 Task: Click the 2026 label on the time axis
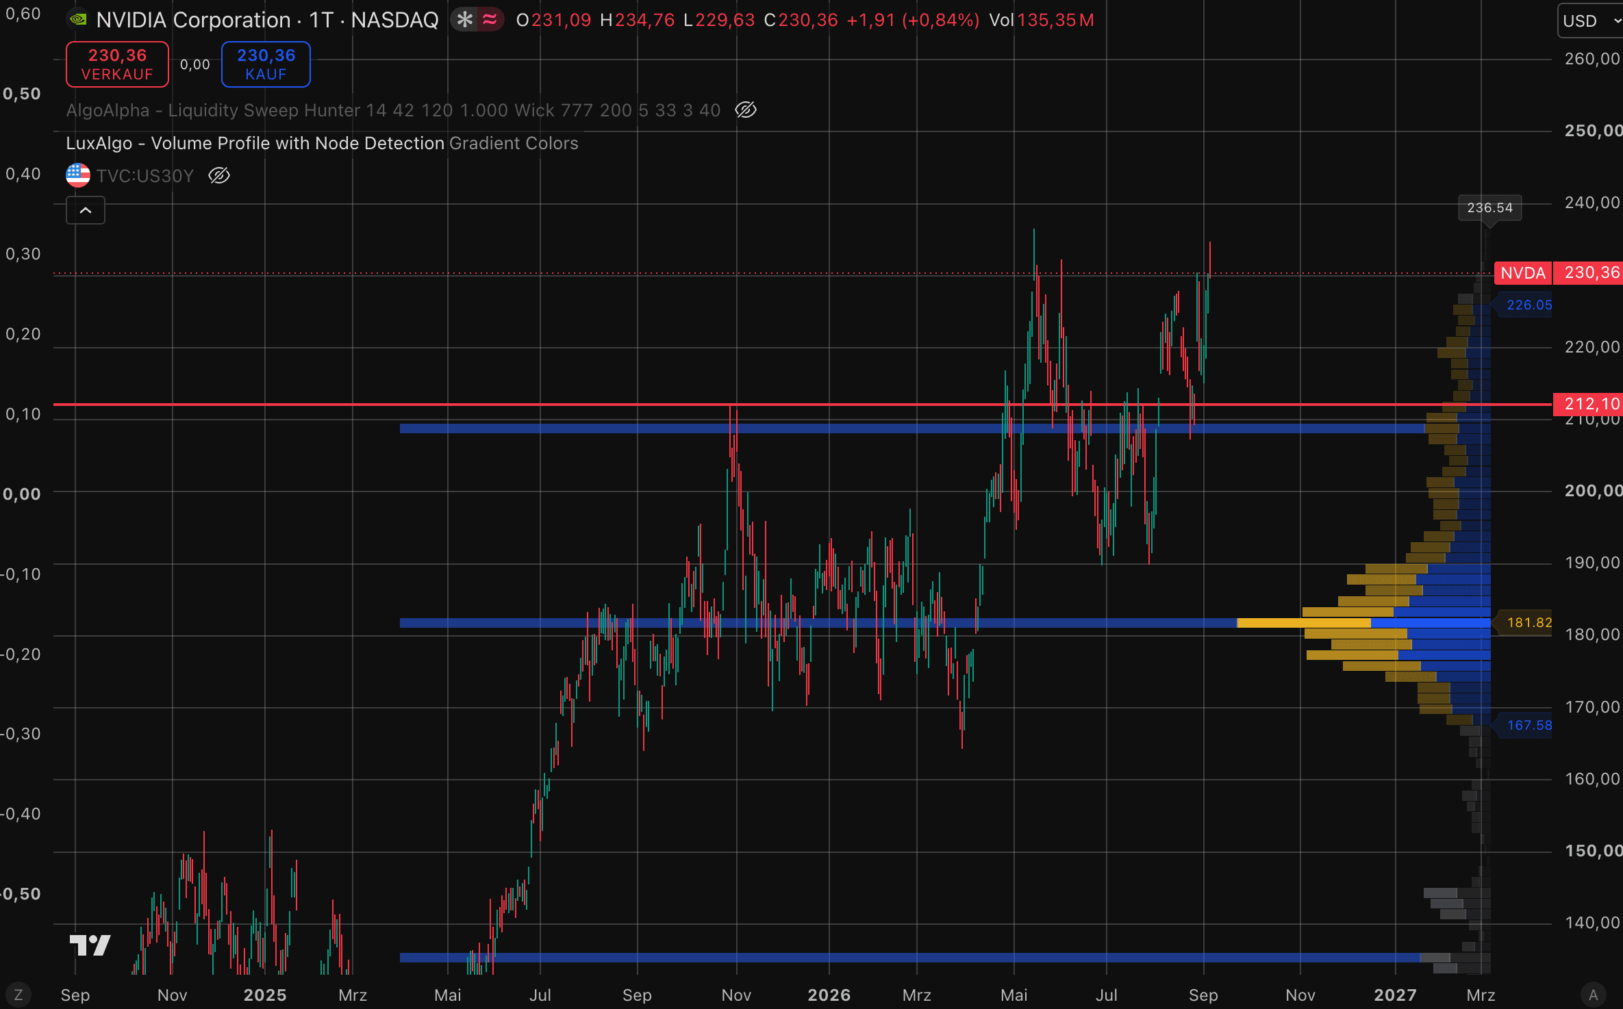pos(829,995)
